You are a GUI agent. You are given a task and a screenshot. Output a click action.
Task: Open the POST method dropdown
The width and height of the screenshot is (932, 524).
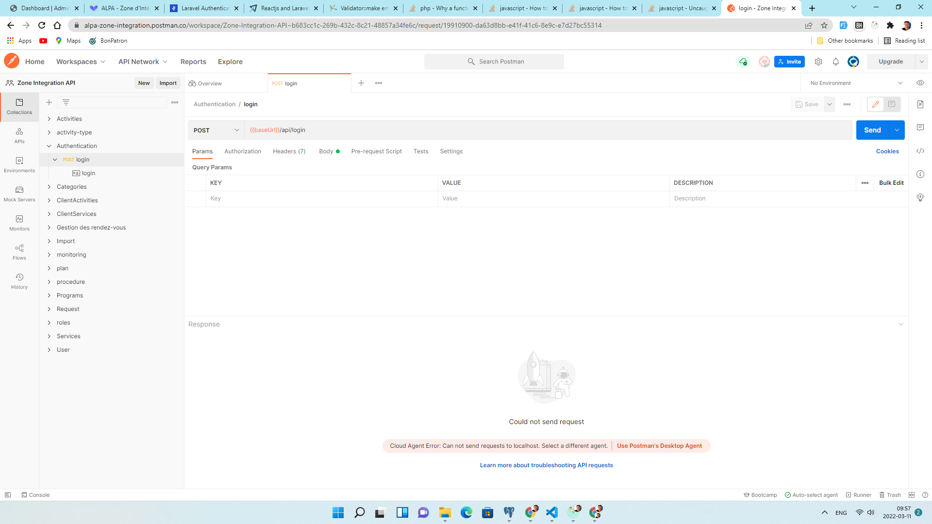coord(216,130)
